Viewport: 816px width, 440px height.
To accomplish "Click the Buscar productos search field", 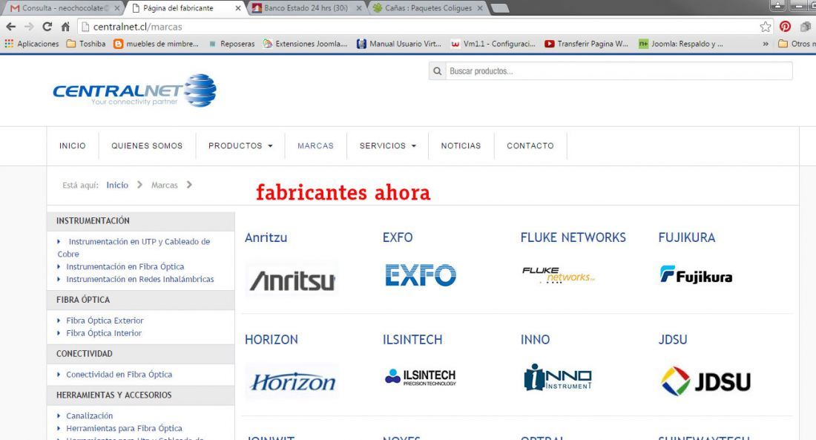I will 619,71.
